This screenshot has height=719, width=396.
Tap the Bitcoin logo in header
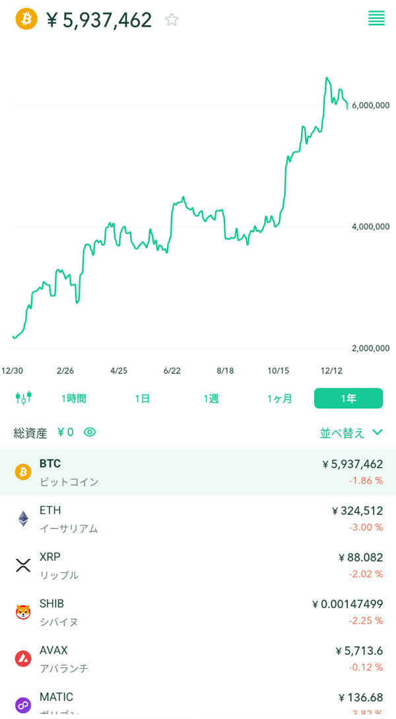point(27,19)
